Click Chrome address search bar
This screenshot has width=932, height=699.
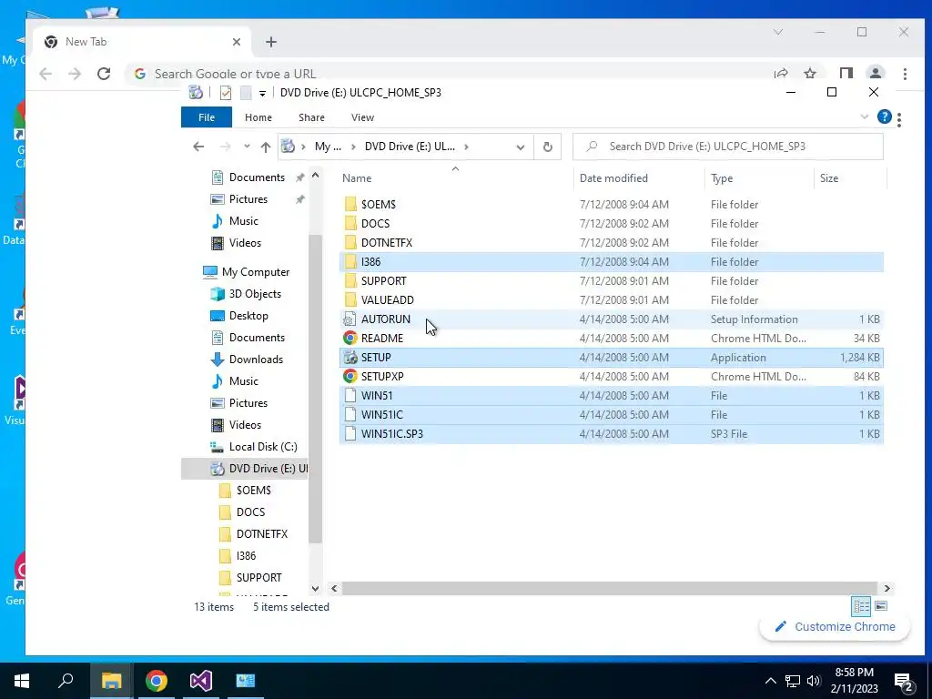tap(446, 74)
